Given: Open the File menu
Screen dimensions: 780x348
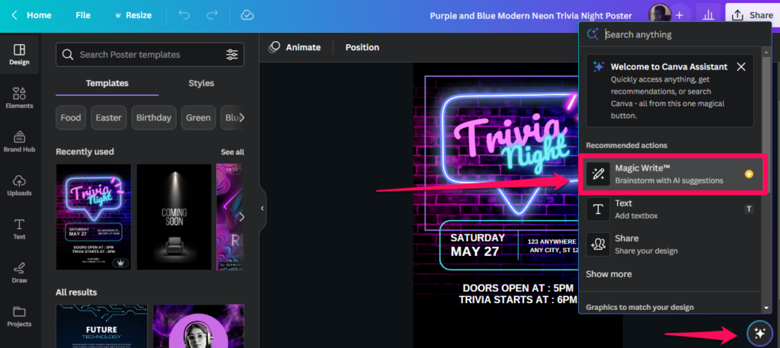Looking at the screenshot, I should [83, 15].
